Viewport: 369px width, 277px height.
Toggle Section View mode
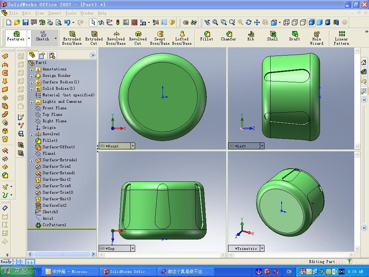(336, 22)
